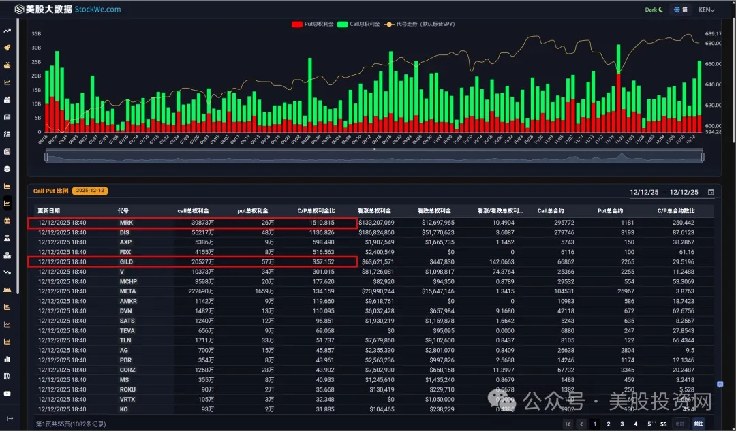Screen dimensions: 736x431
Task: Sort by the C/P总权利金比 column header
Action: pos(316,211)
